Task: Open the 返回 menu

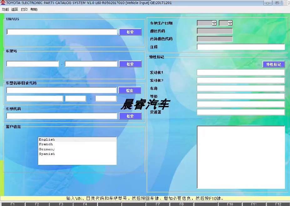Action: pos(15,9)
